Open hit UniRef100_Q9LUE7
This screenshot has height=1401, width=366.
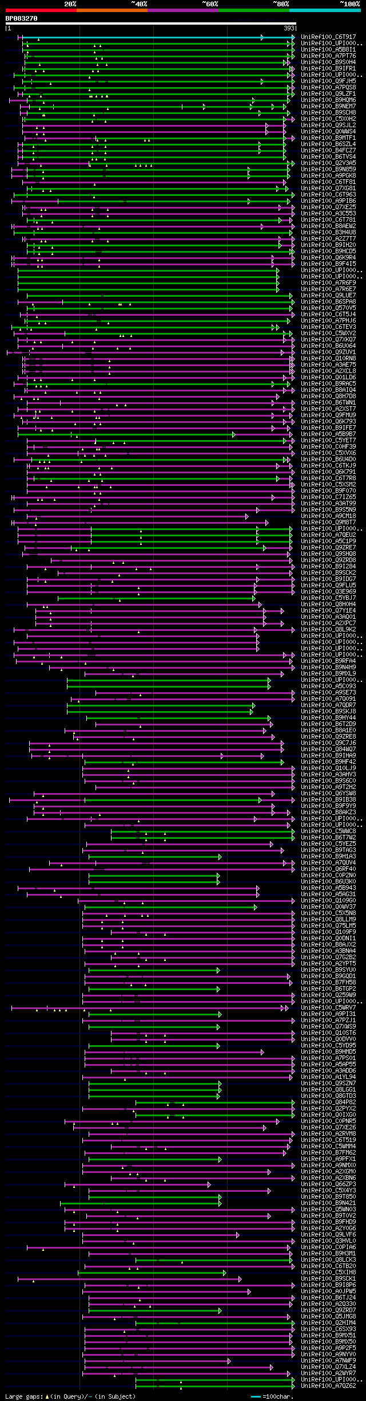click(329, 296)
